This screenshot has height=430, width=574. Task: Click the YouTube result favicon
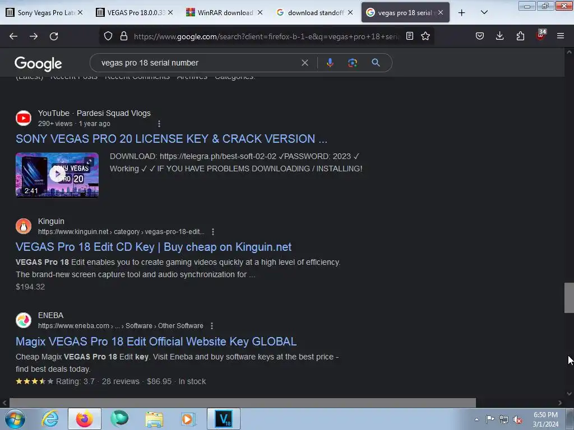click(x=24, y=118)
